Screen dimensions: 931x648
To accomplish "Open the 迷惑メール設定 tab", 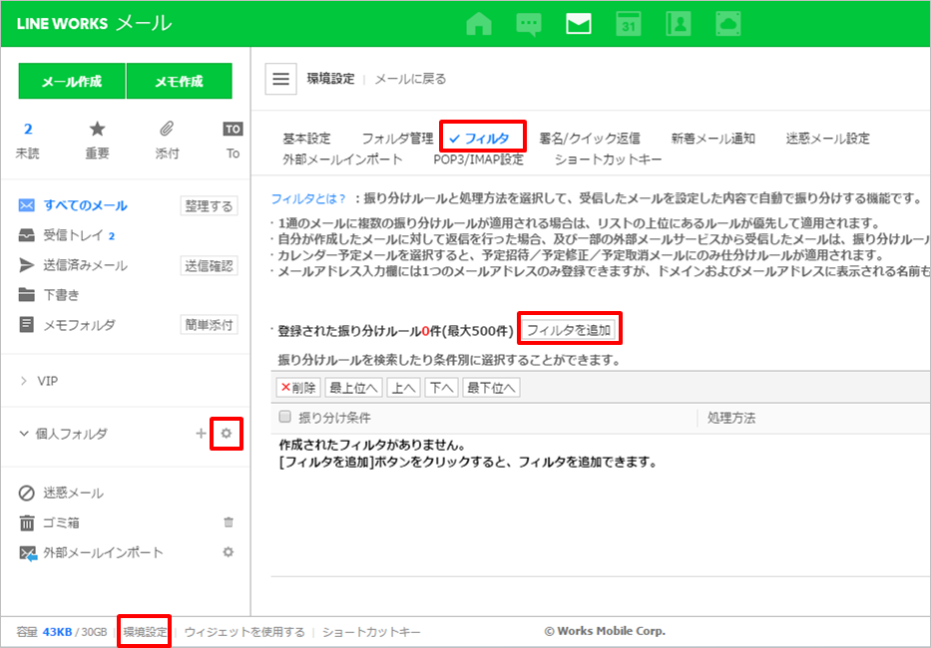I will (x=827, y=139).
